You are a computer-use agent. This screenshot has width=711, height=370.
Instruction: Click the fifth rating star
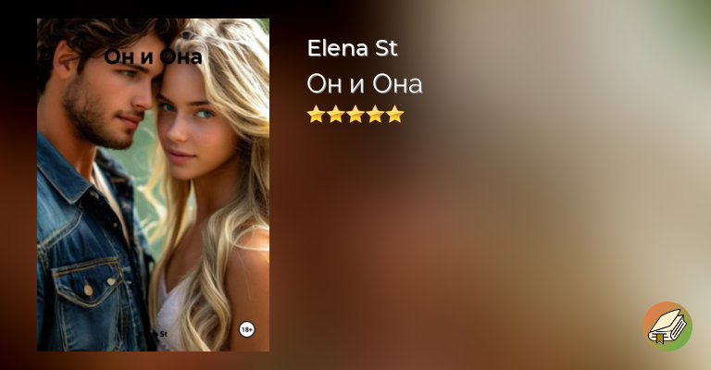tap(395, 114)
